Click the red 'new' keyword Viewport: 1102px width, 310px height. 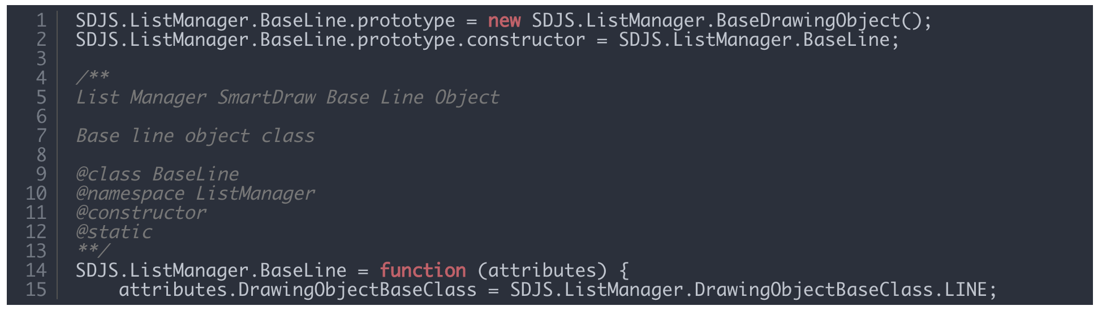[504, 21]
